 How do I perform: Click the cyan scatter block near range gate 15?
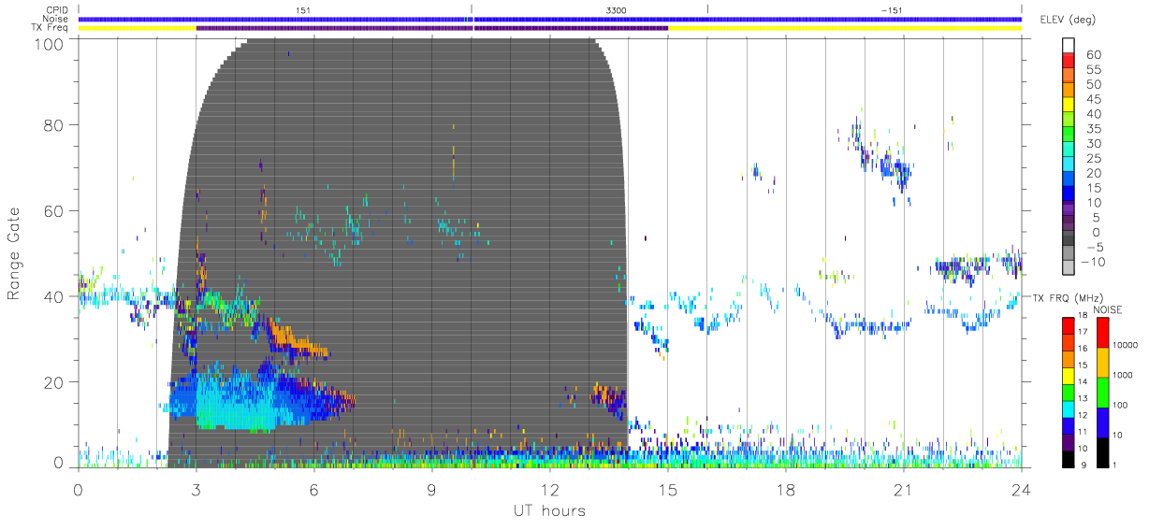click(x=234, y=402)
